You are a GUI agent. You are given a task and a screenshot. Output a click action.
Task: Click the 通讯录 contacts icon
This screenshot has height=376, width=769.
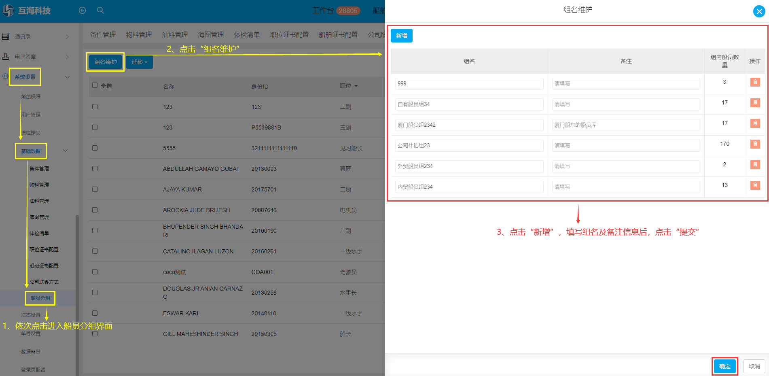tap(6, 36)
